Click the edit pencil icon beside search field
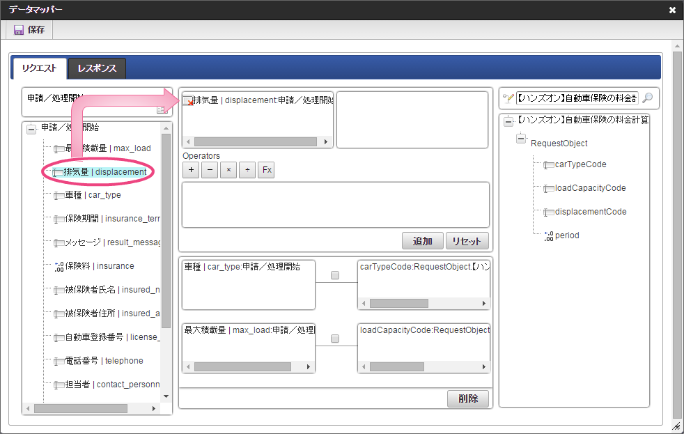This screenshot has height=434, width=684. coord(508,98)
